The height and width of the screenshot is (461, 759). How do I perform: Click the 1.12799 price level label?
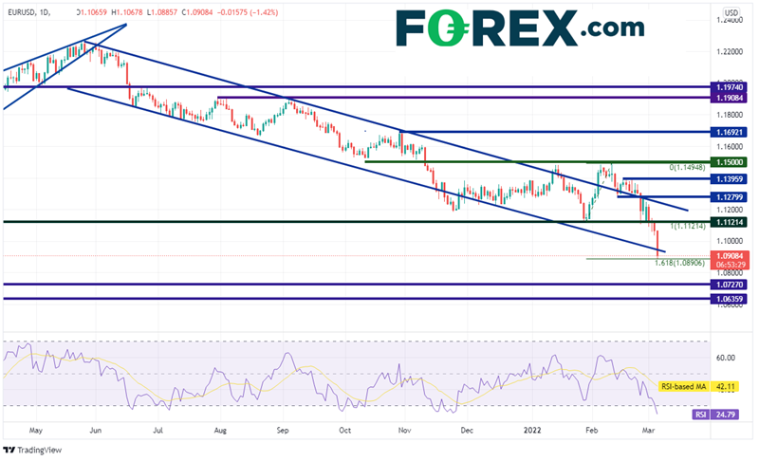click(x=729, y=197)
